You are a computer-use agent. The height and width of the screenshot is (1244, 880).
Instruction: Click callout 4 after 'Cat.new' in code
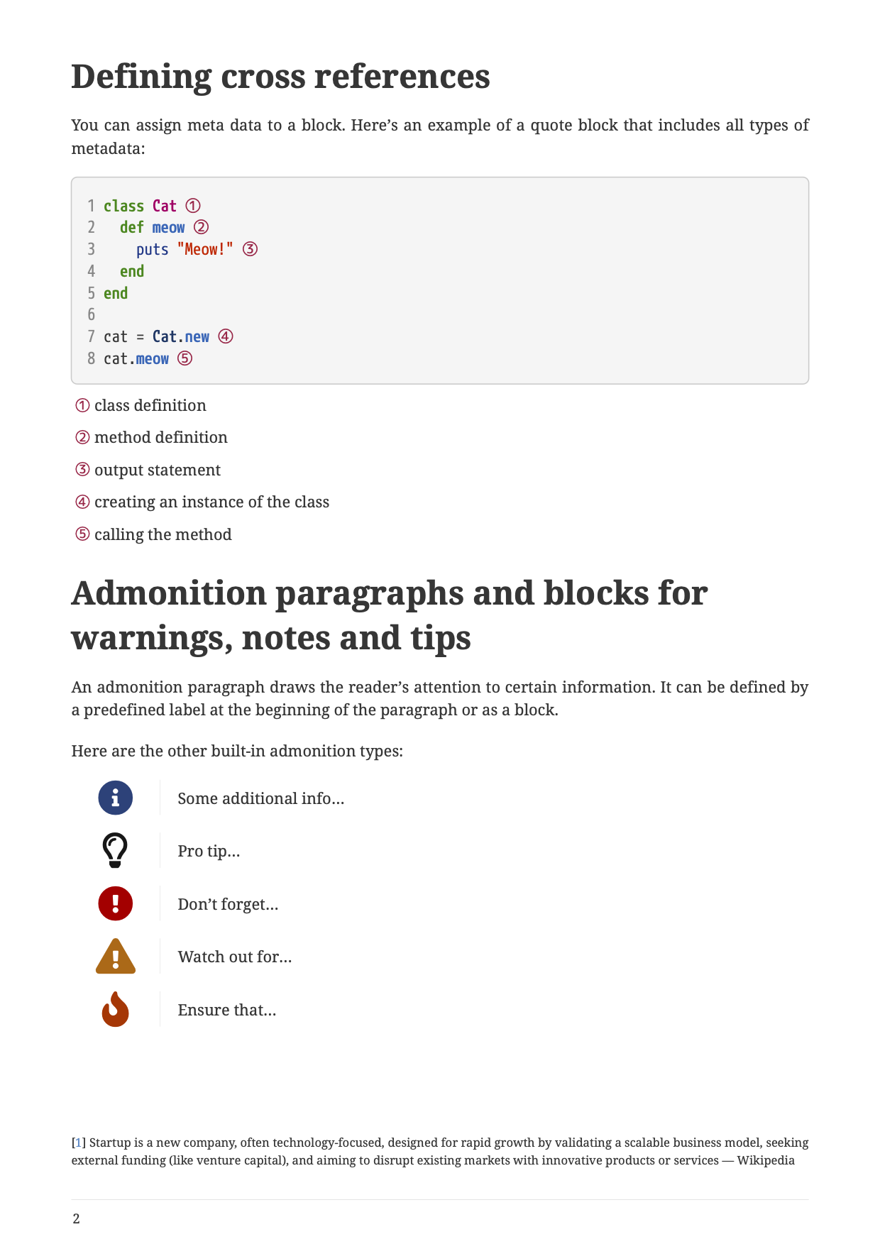click(x=226, y=336)
